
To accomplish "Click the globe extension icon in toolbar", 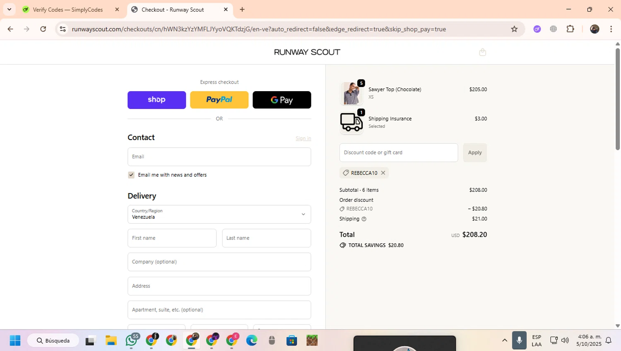I will coord(554,29).
